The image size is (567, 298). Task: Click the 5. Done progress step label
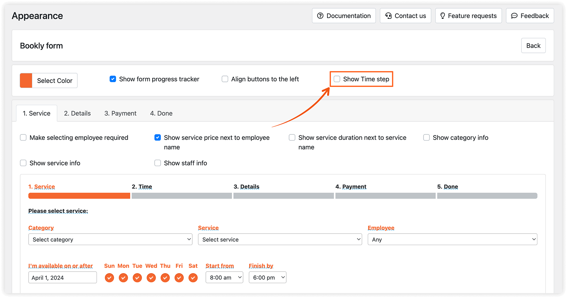point(448,187)
